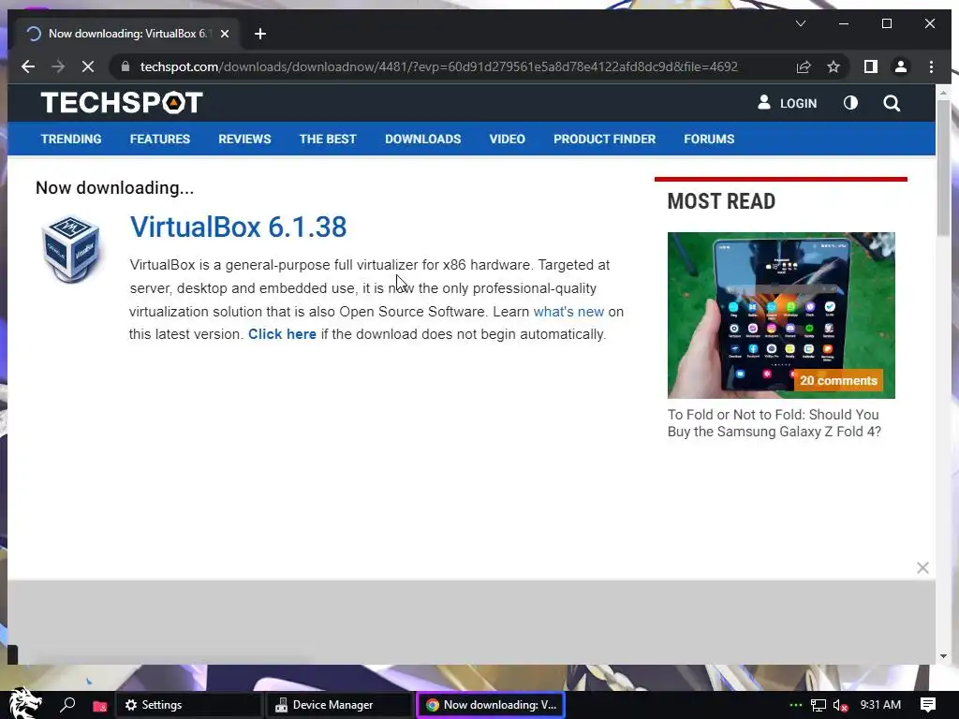Toggle TechSpot dark mode
Screen dimensions: 959x719
(850, 103)
